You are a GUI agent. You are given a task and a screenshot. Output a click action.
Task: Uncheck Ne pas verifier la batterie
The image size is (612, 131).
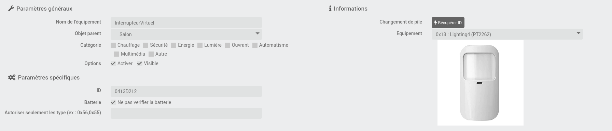click(x=113, y=102)
